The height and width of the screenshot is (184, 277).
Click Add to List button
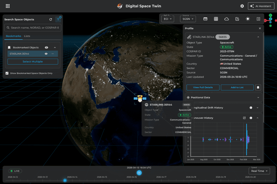pos(237,87)
